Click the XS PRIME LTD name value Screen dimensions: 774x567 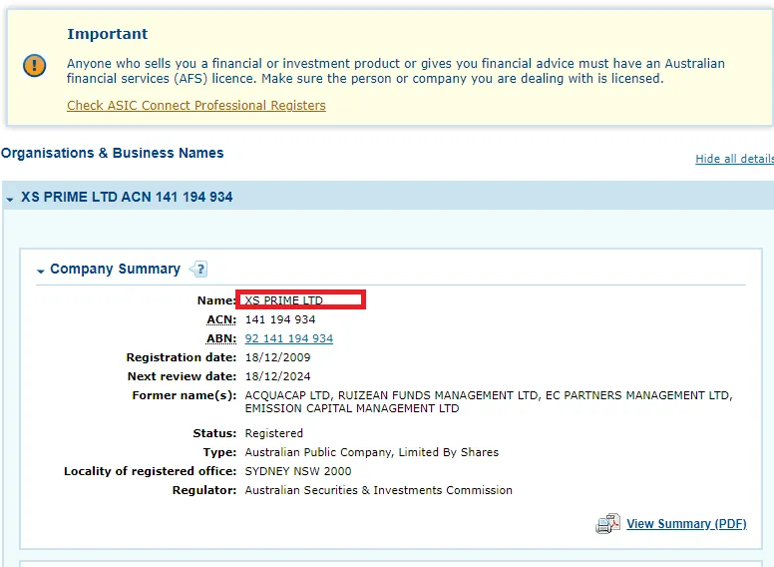[283, 300]
